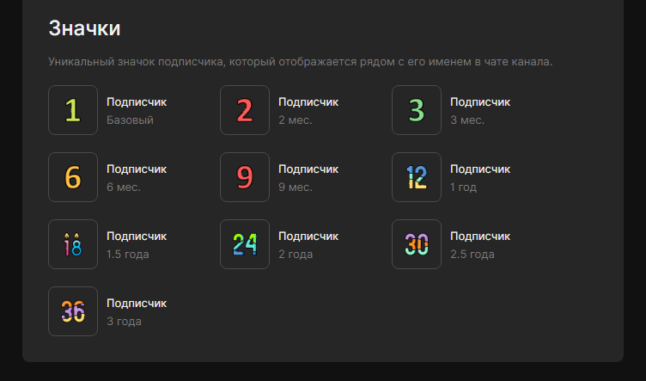Screen dimensions: 646x381
Task: Open the "2 года" subscriber entry
Action: pyautogui.click(x=296, y=255)
